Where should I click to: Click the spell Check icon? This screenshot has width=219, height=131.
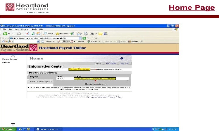[89, 41]
